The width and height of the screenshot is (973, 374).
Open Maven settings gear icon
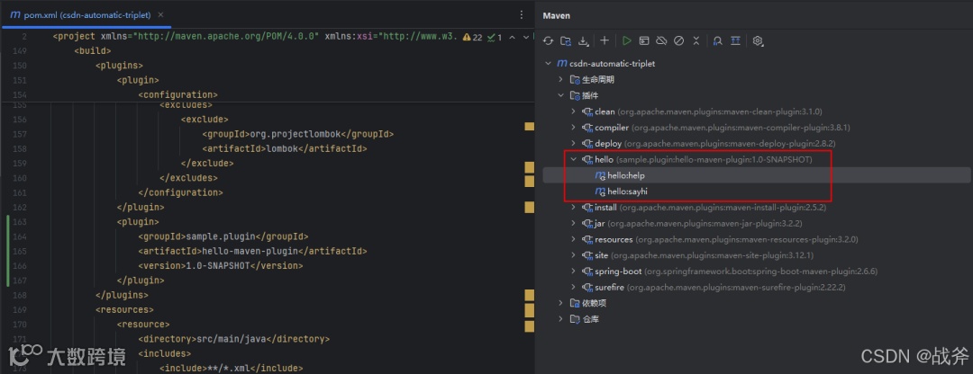pyautogui.click(x=757, y=40)
